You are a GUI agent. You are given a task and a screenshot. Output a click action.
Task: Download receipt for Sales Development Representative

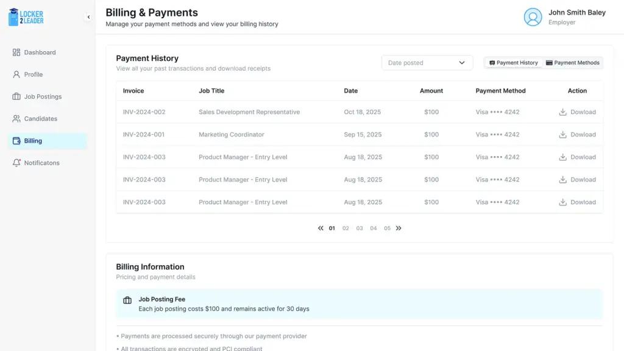(x=577, y=112)
